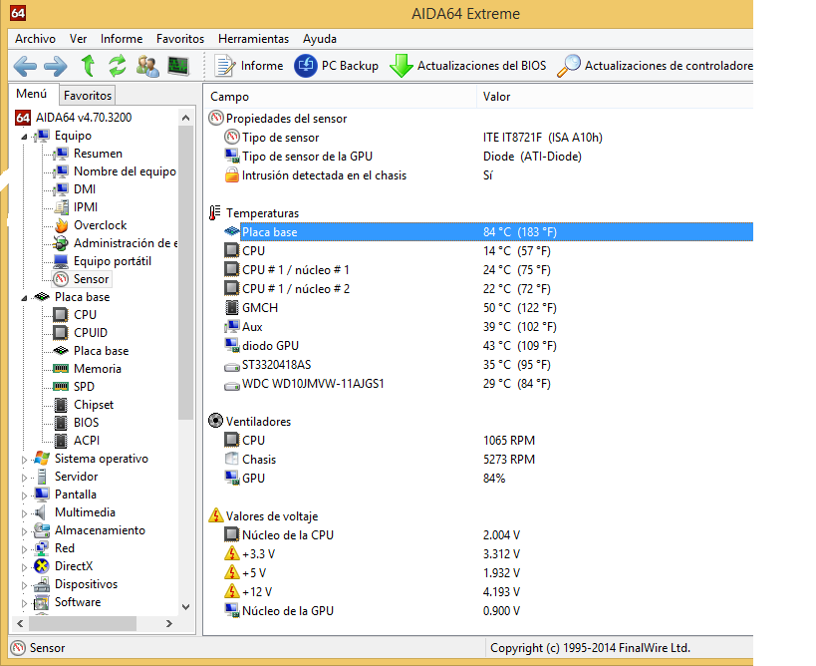816x666 pixels.
Task: Click the green up-level arrow icon
Action: (88, 66)
